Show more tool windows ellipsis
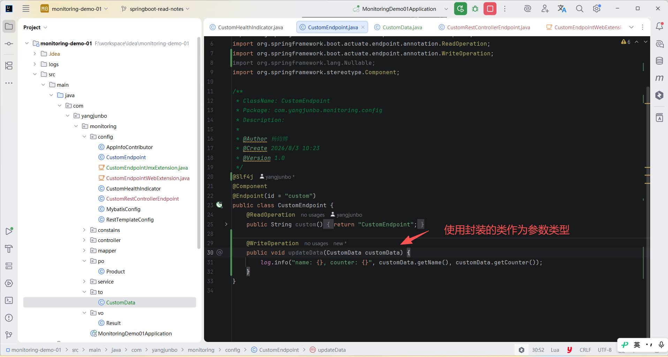668x357 pixels. pyautogui.click(x=9, y=83)
